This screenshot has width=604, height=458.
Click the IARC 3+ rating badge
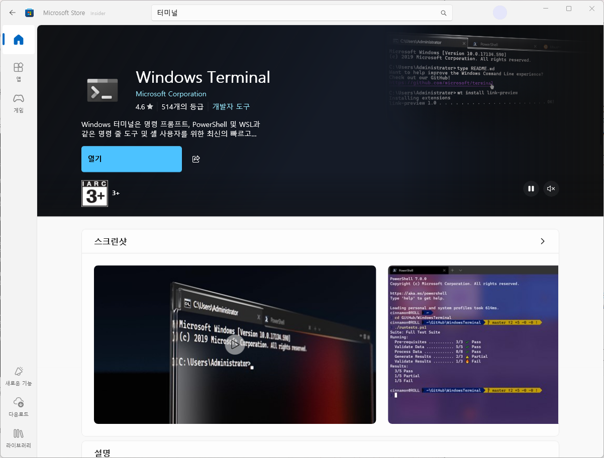point(94,193)
